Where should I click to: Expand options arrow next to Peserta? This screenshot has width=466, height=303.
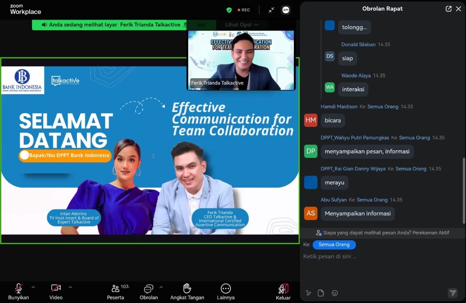point(128,287)
